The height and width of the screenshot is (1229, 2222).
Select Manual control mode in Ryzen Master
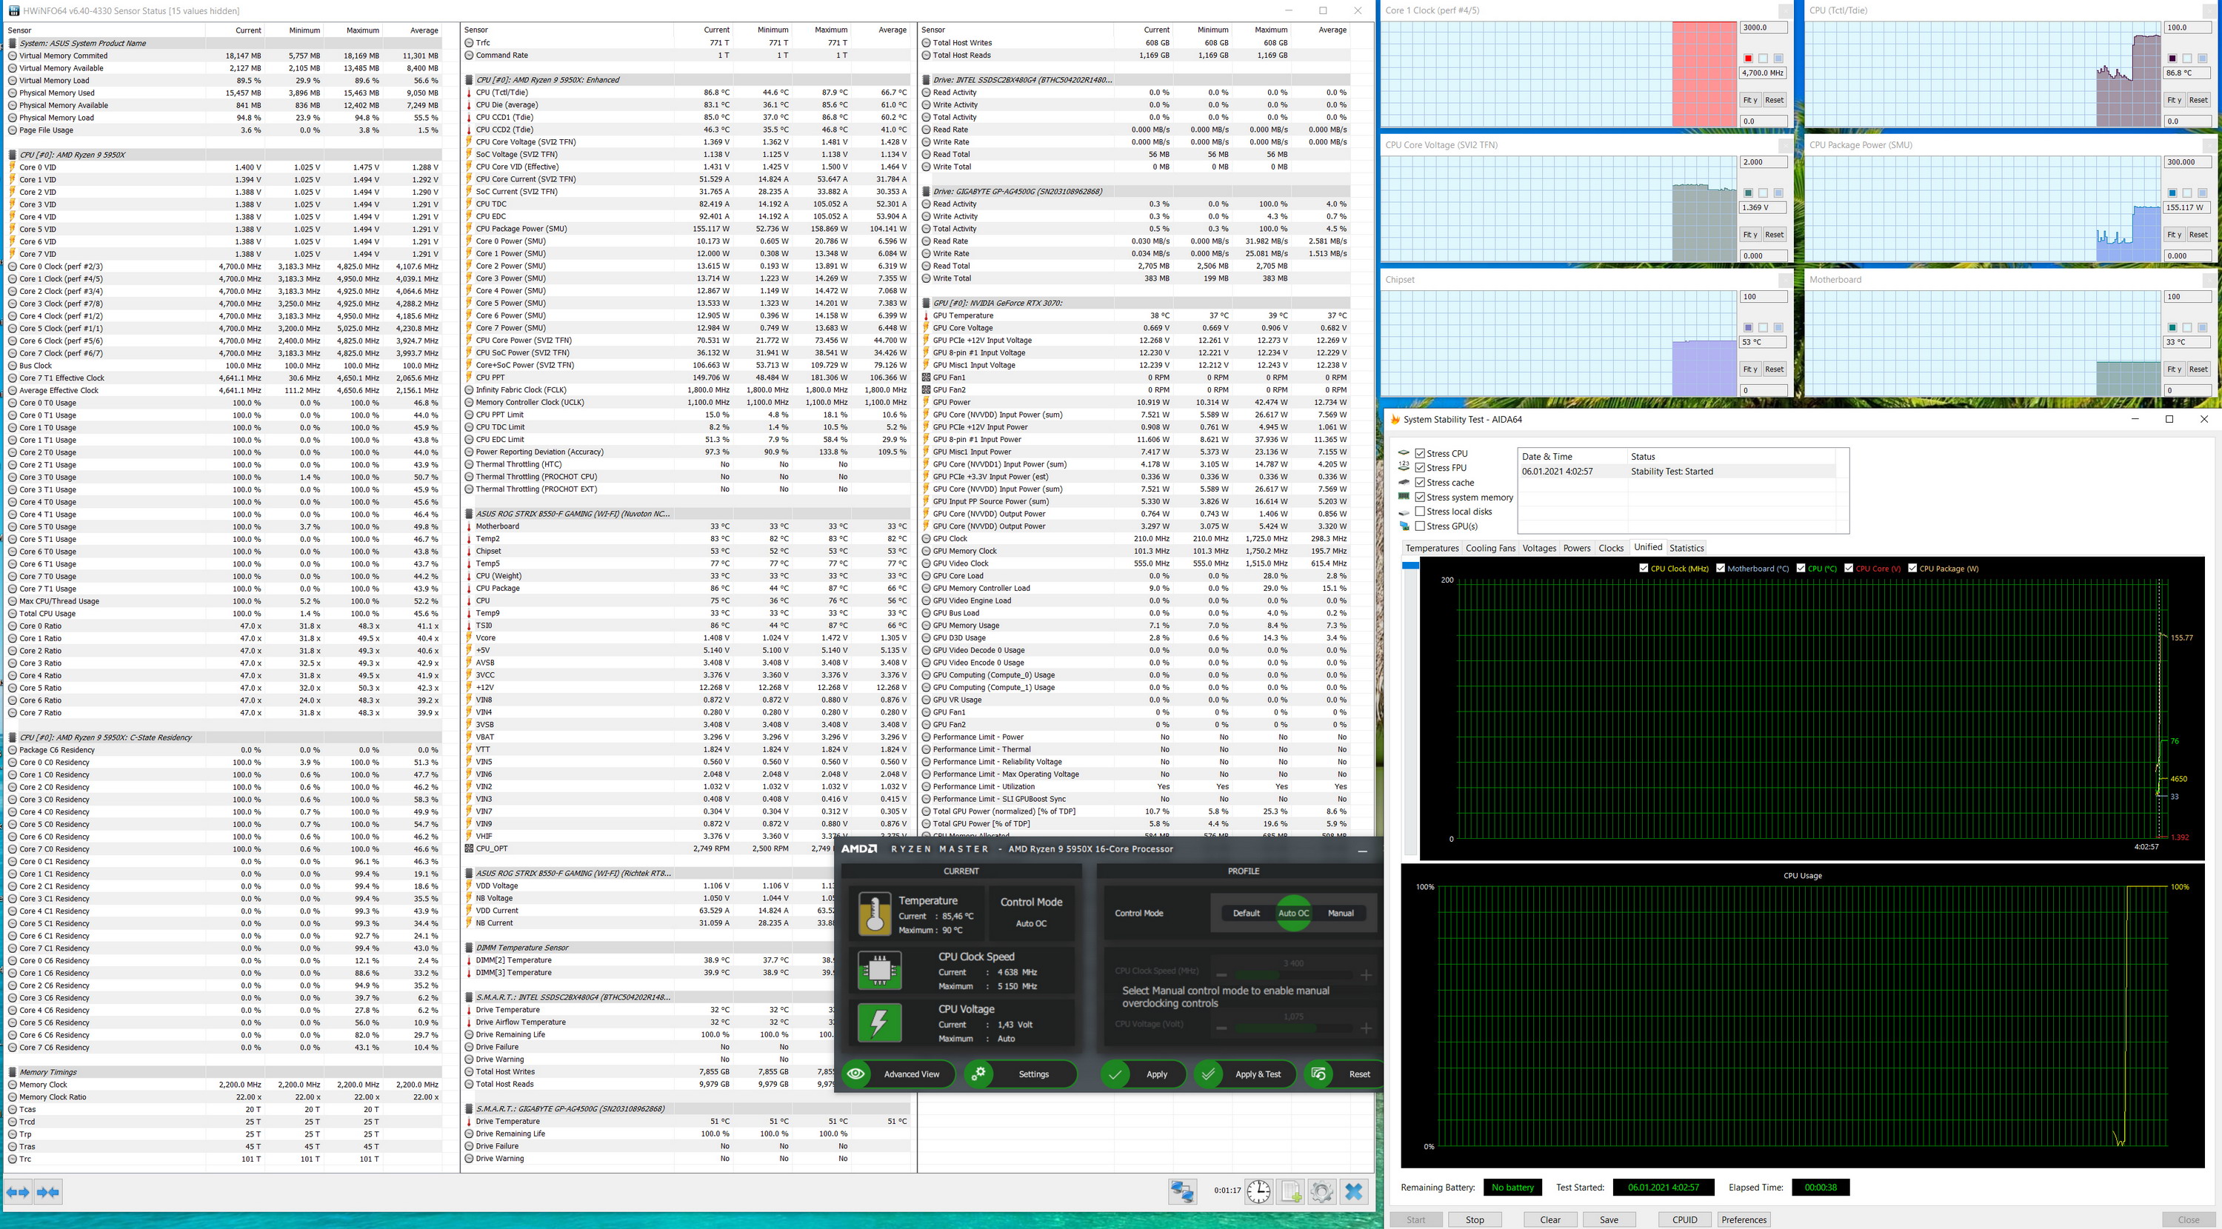1340,912
